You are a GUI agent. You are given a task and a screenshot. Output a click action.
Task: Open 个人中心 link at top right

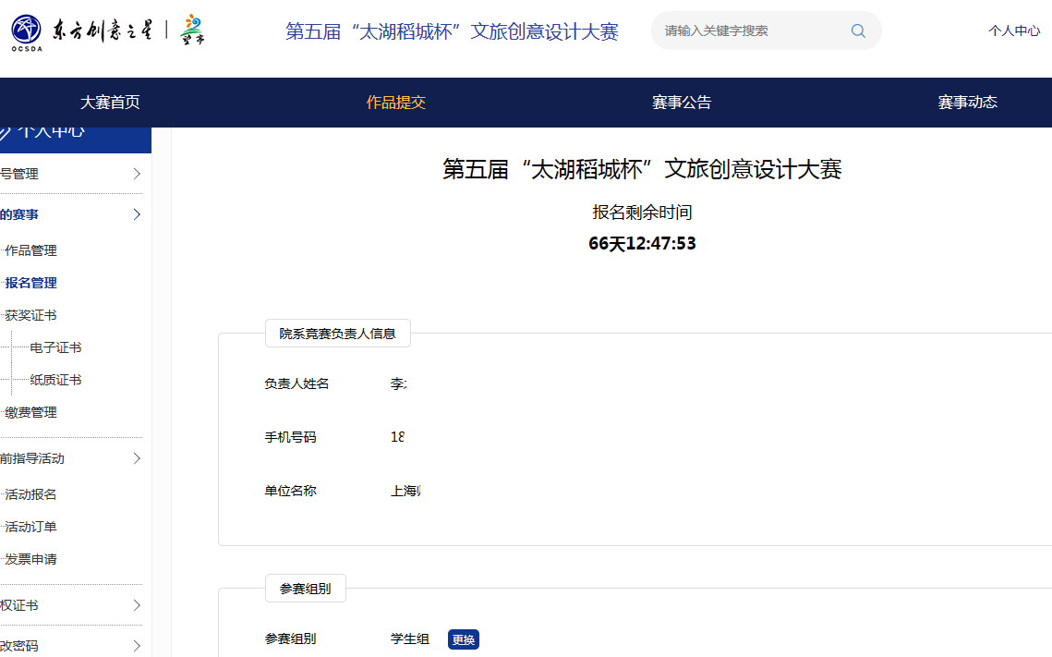pos(1013,30)
